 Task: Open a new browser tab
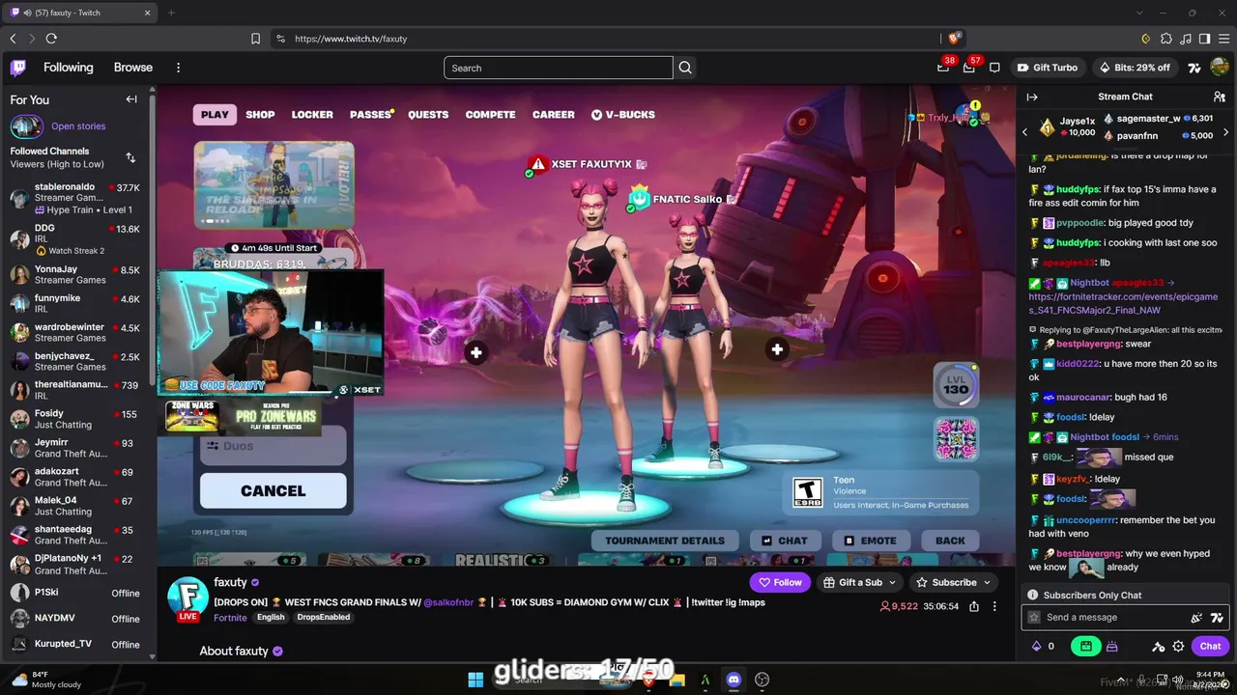click(171, 13)
